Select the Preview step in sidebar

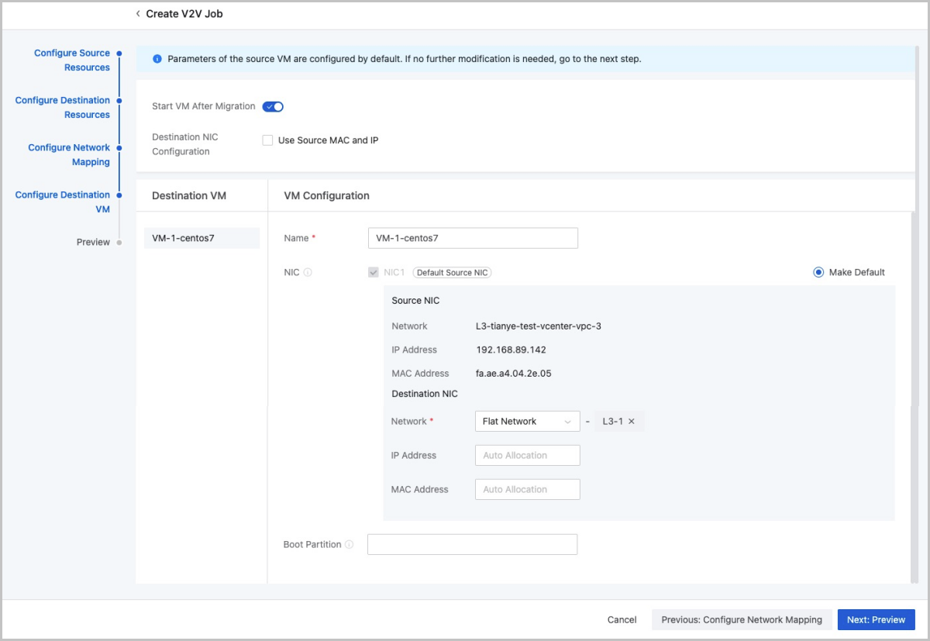93,243
